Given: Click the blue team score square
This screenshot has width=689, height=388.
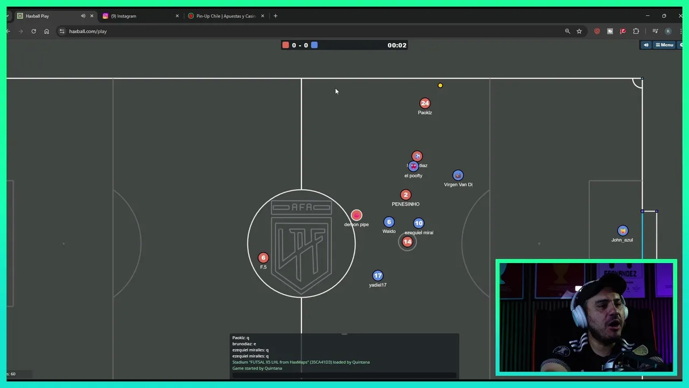Looking at the screenshot, I should click(x=314, y=45).
